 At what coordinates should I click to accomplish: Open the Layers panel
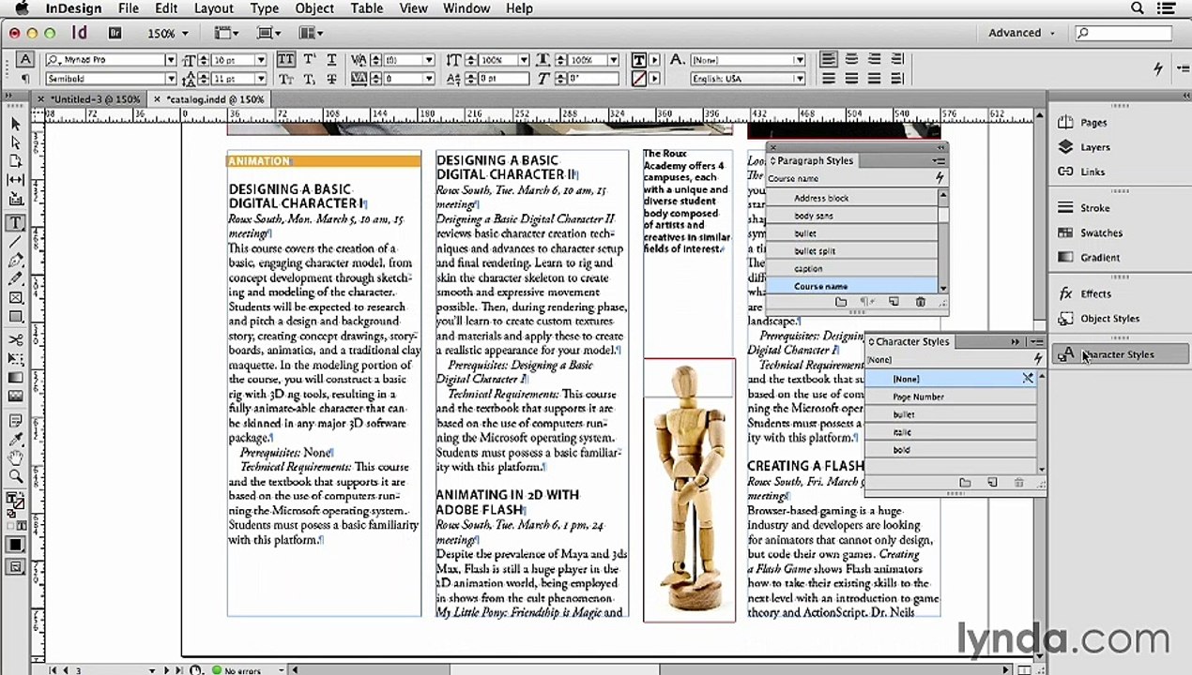1094,147
